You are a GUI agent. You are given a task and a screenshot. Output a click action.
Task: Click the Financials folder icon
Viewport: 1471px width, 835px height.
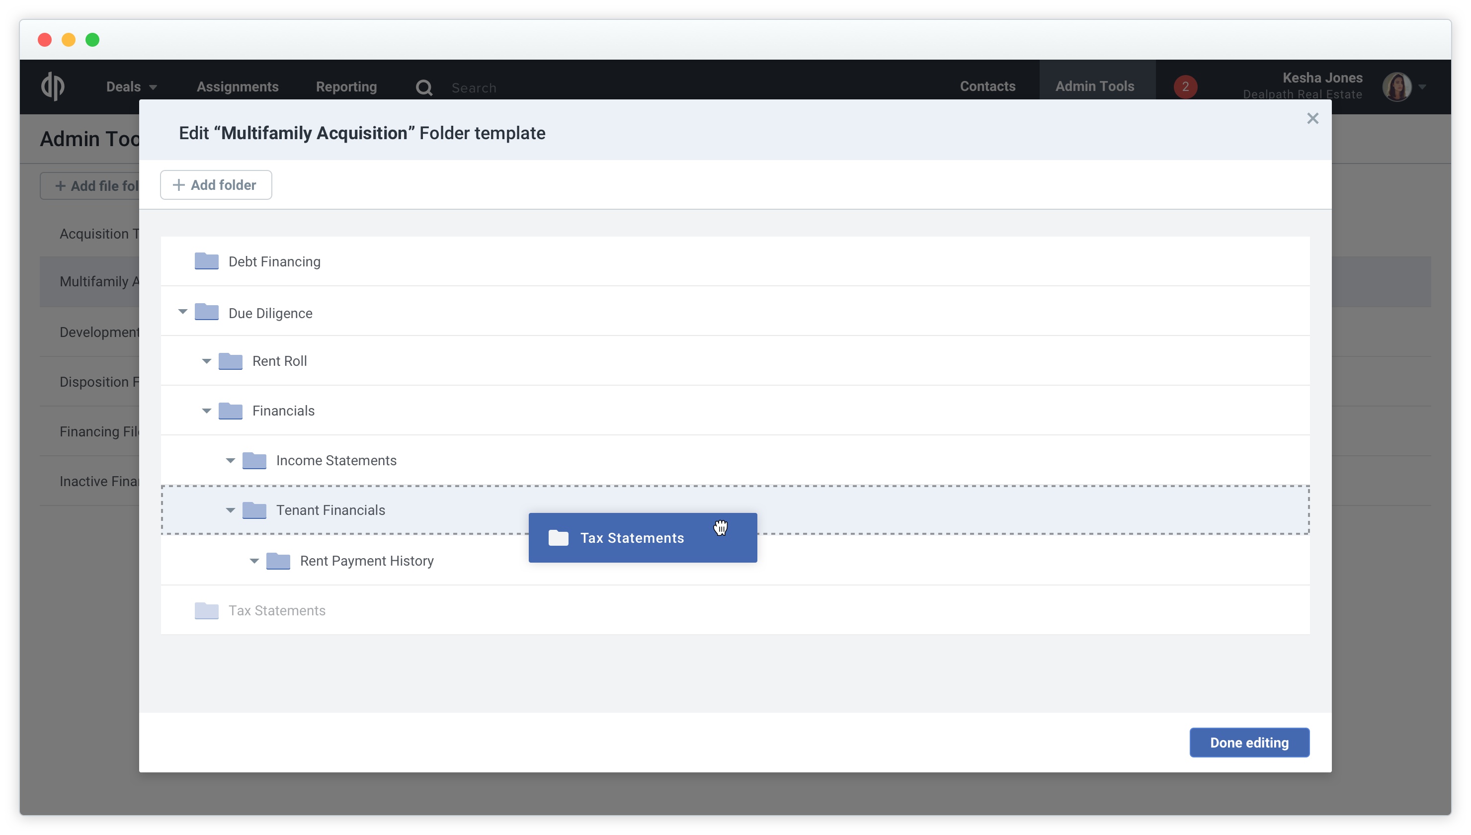(x=231, y=411)
